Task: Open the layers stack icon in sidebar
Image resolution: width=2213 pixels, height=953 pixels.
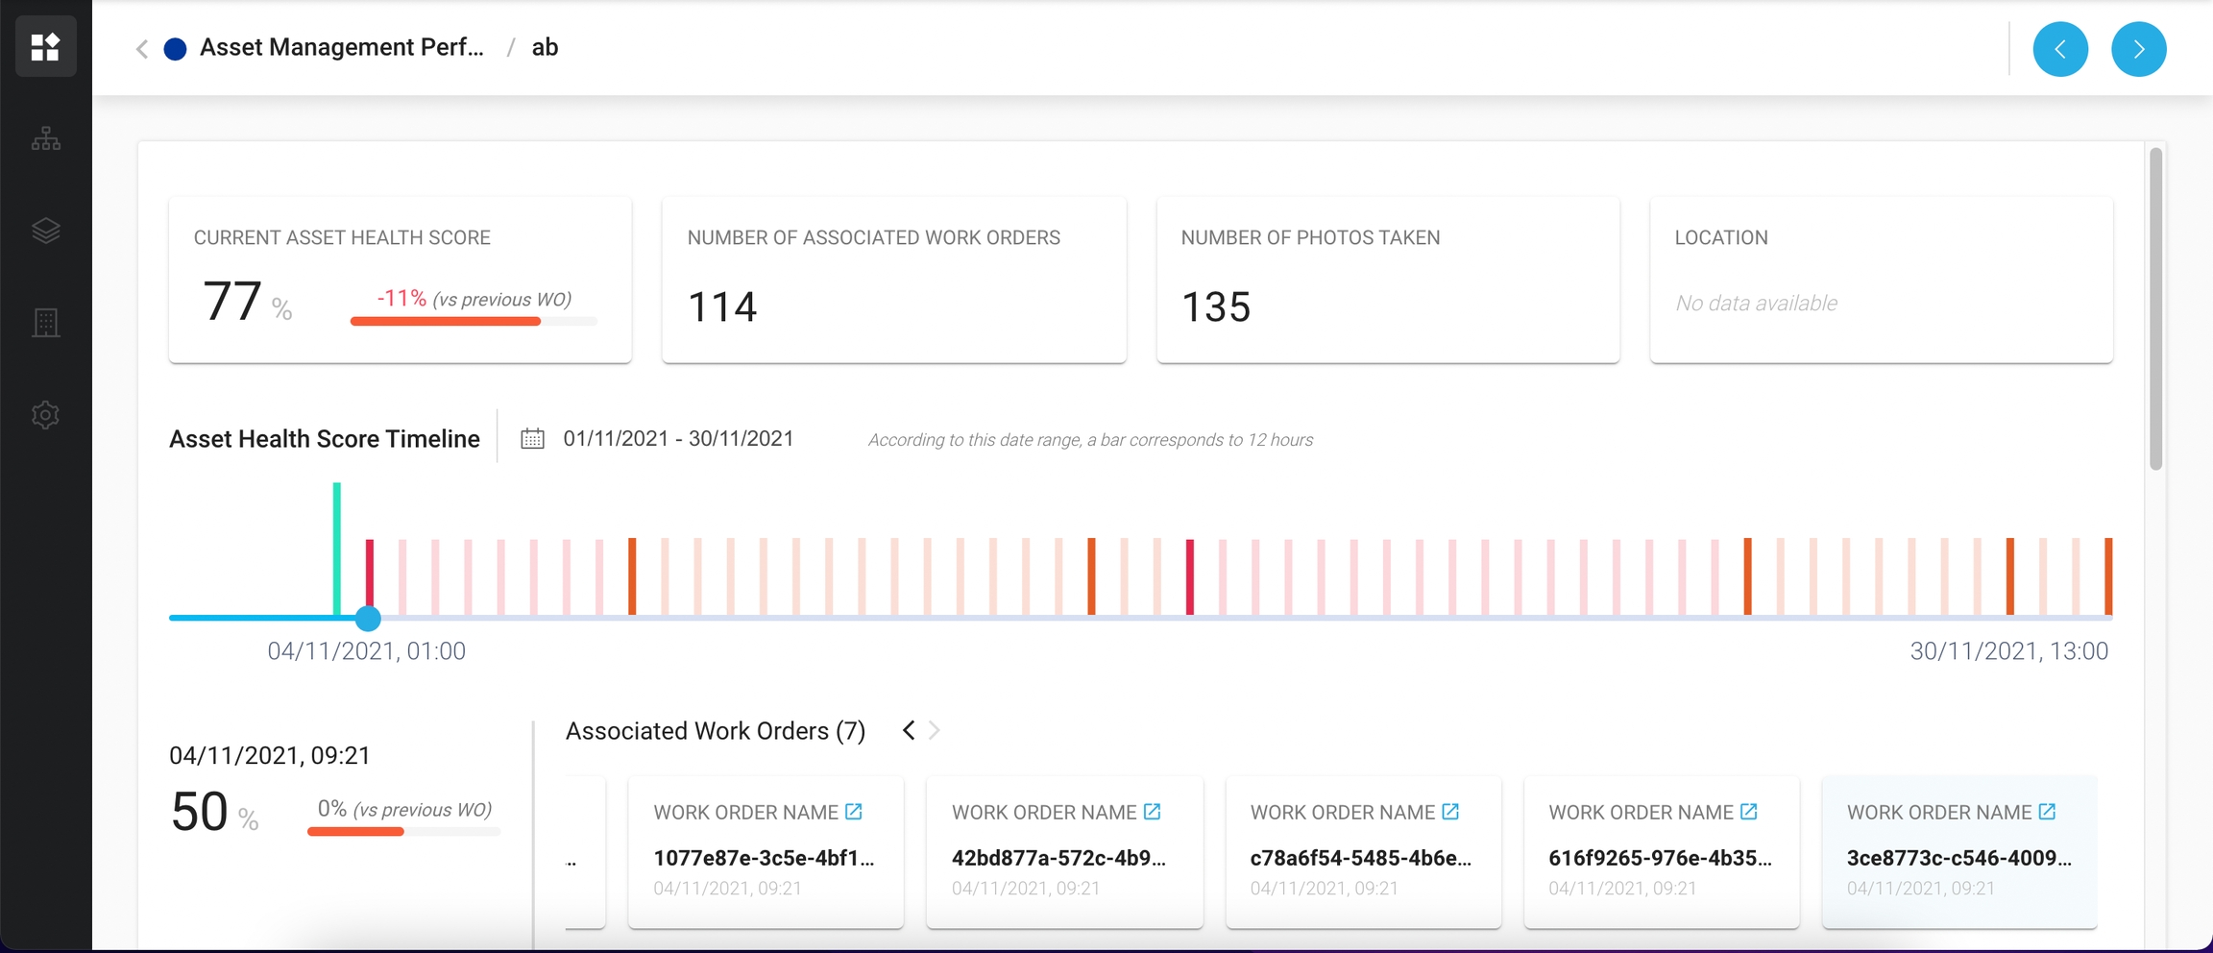Action: [x=45, y=231]
